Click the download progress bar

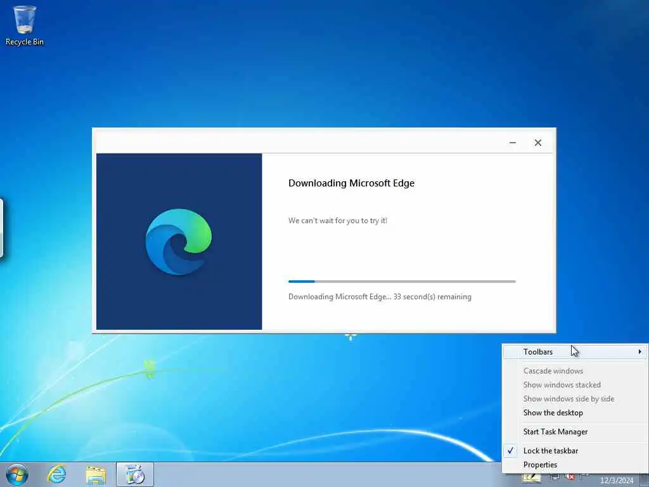tap(402, 282)
